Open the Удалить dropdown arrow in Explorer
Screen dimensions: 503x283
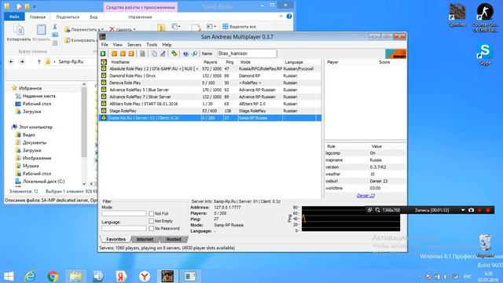click(134, 30)
